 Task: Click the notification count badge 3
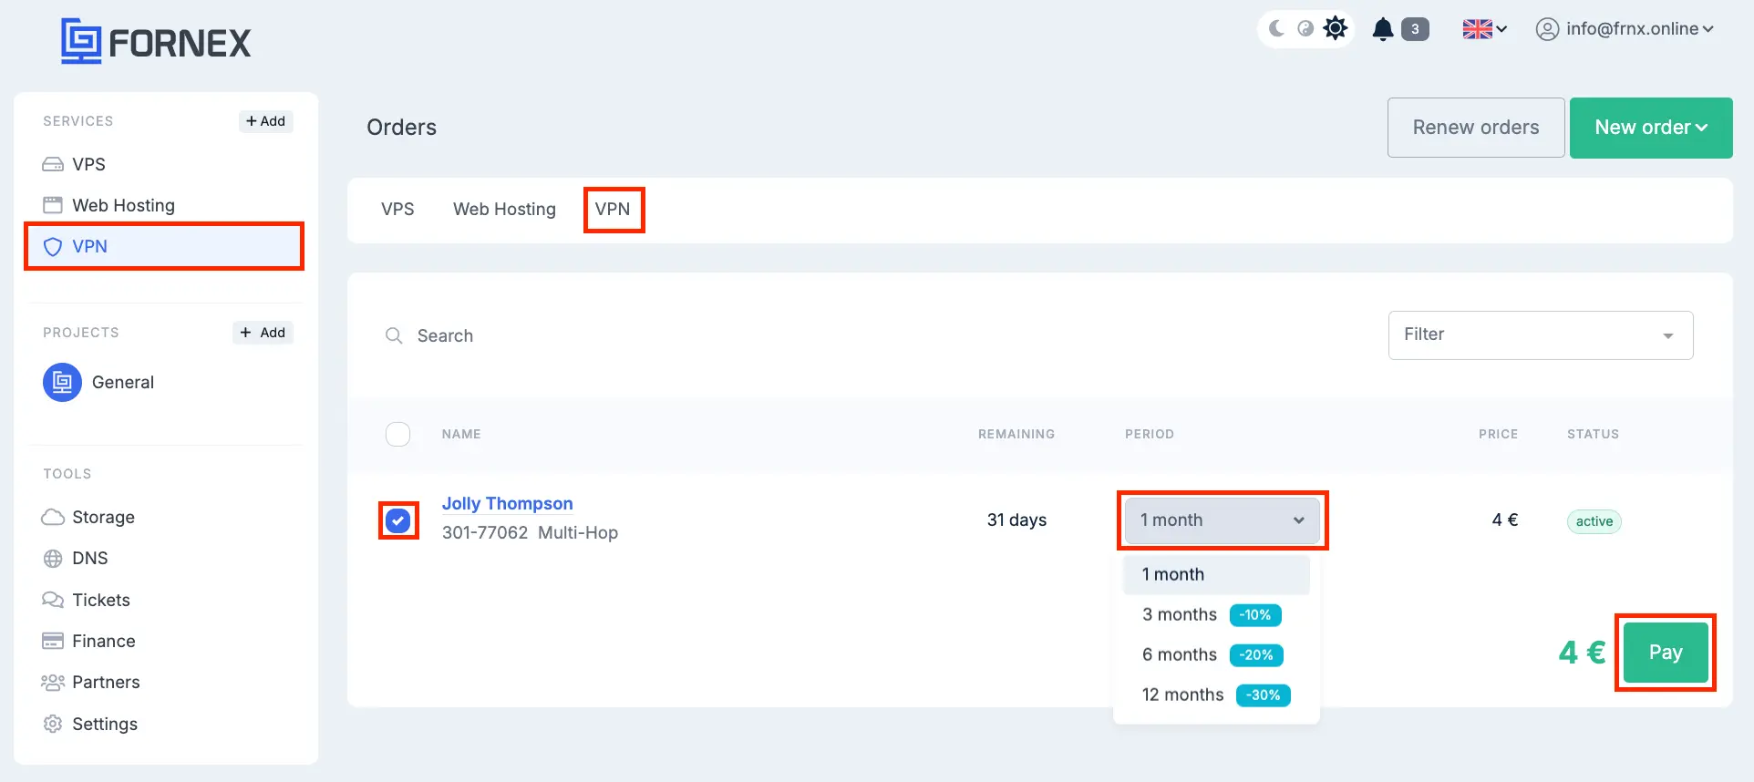[1415, 29]
